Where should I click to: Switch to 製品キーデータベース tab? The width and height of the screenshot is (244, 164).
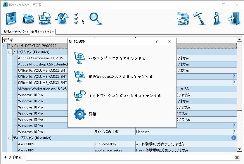(x=16, y=32)
